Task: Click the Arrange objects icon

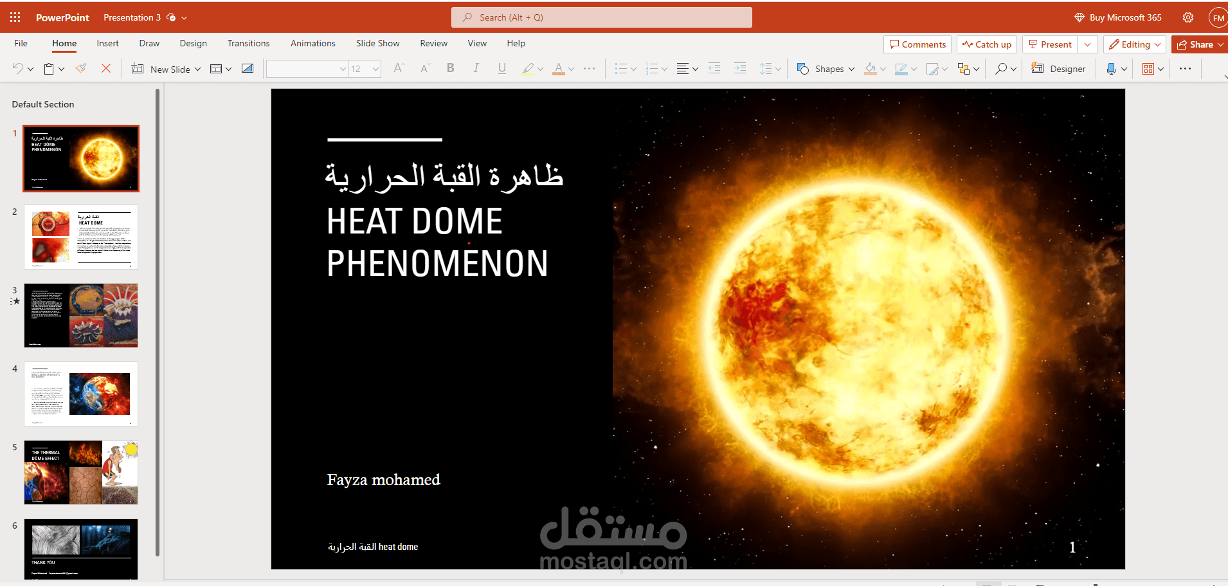Action: pyautogui.click(x=963, y=69)
